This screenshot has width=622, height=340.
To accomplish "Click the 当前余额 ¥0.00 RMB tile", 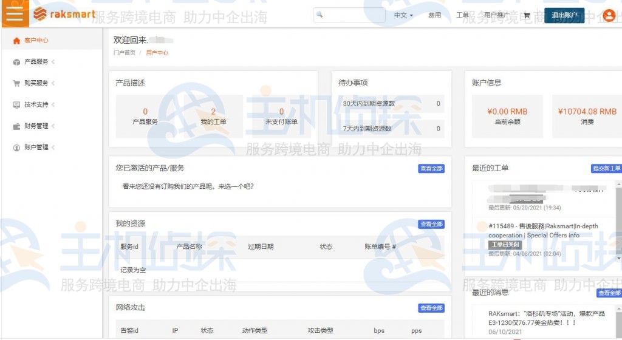I will 507,116.
